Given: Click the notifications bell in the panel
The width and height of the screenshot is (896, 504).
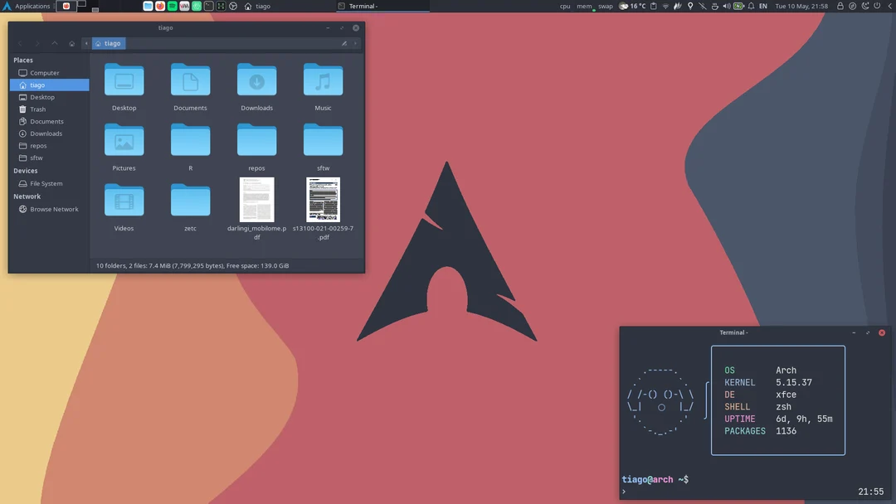Looking at the screenshot, I should click(x=752, y=6).
